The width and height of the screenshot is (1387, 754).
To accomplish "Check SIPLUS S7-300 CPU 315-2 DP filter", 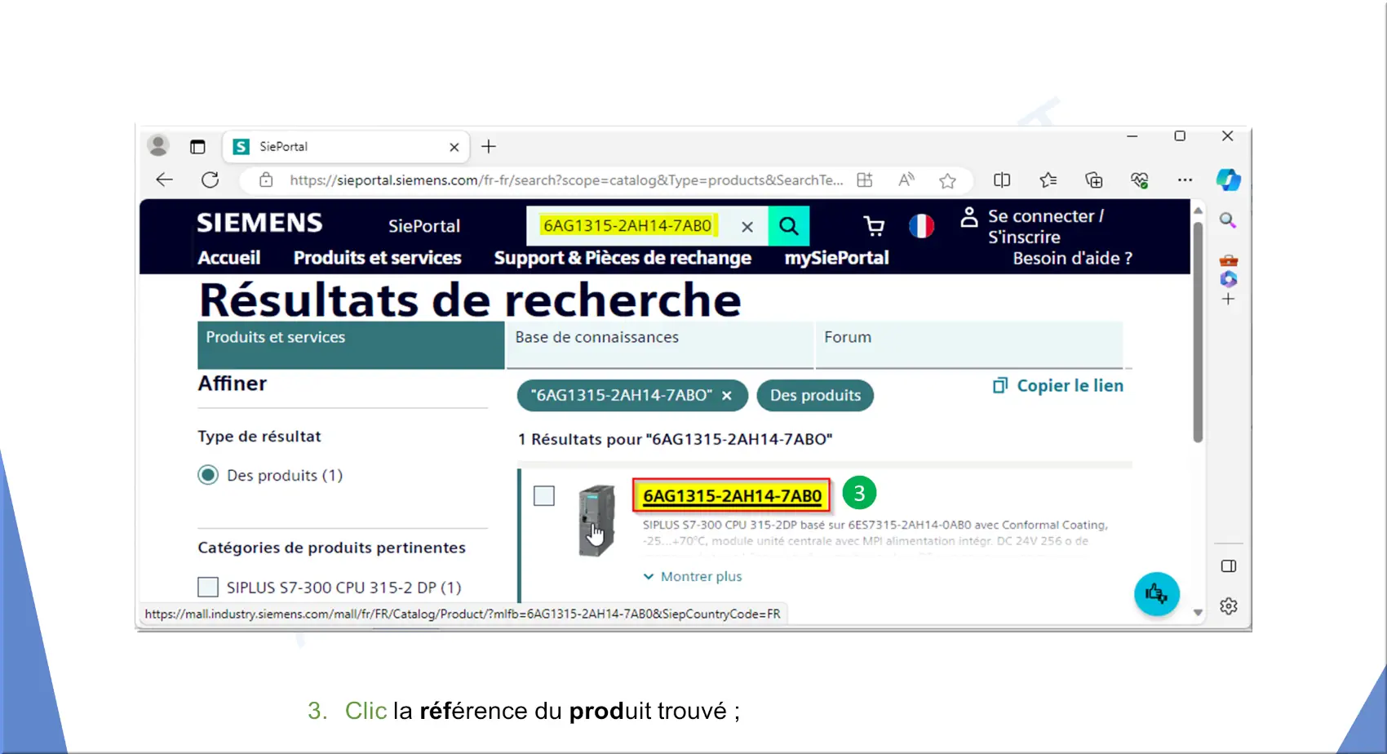I will (208, 587).
